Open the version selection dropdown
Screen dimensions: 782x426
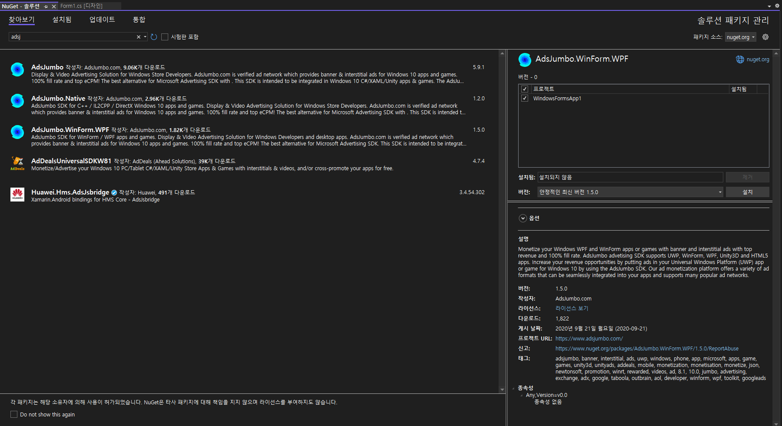(x=630, y=192)
